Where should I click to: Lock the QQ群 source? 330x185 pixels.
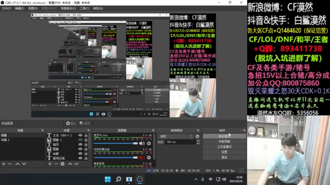pyautogui.click(x=86, y=153)
